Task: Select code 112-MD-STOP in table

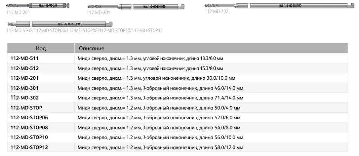Action: 27,108
